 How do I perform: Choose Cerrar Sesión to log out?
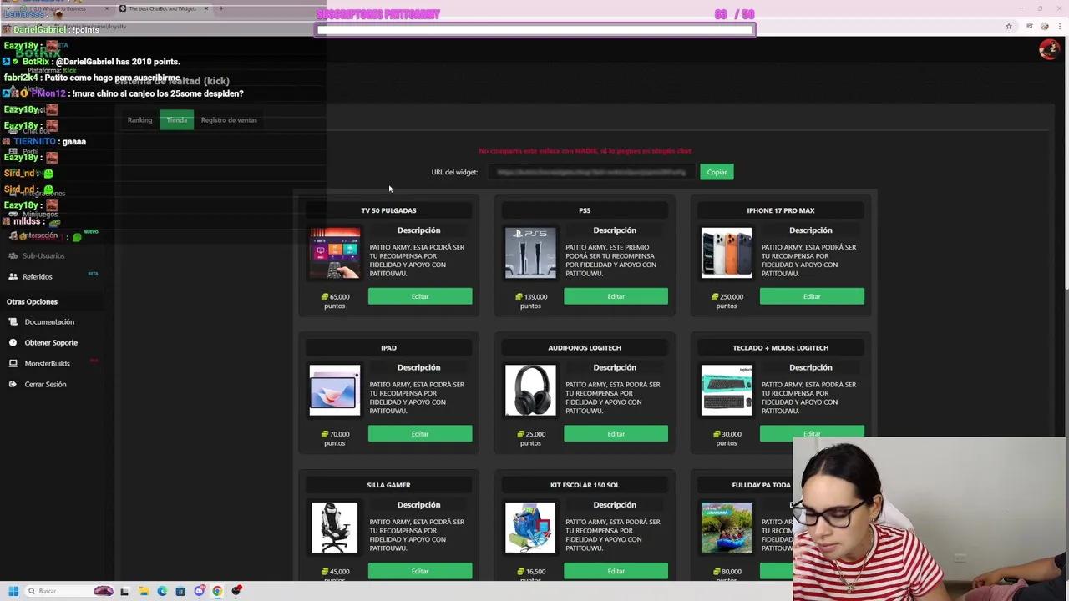[x=45, y=384]
